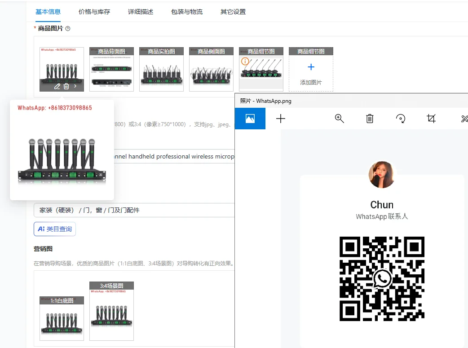
Task: Click the rotate icon in Photos toolbar
Action: pos(401,119)
